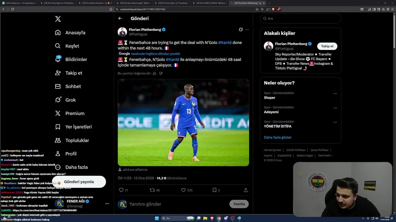396x222 pixels.
Task: Click the taskbar Ara search box
Action: (x=178, y=218)
